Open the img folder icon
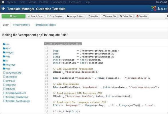The image size is (168, 114). pos(4,56)
